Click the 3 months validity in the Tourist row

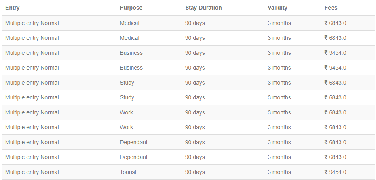(279, 172)
